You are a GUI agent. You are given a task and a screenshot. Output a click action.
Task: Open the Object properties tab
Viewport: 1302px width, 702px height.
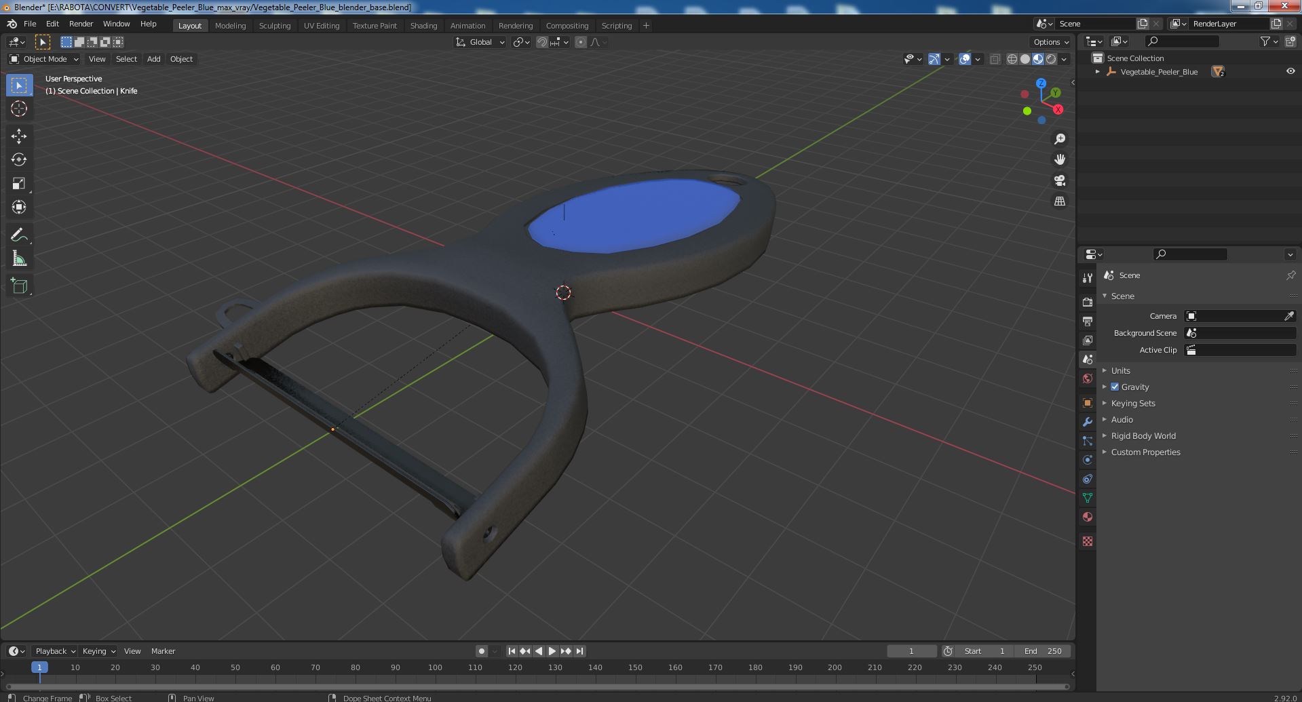click(x=1088, y=403)
